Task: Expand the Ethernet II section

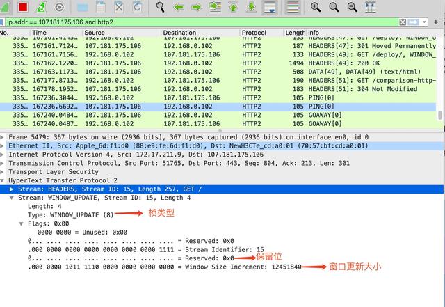Action: (x=2, y=145)
